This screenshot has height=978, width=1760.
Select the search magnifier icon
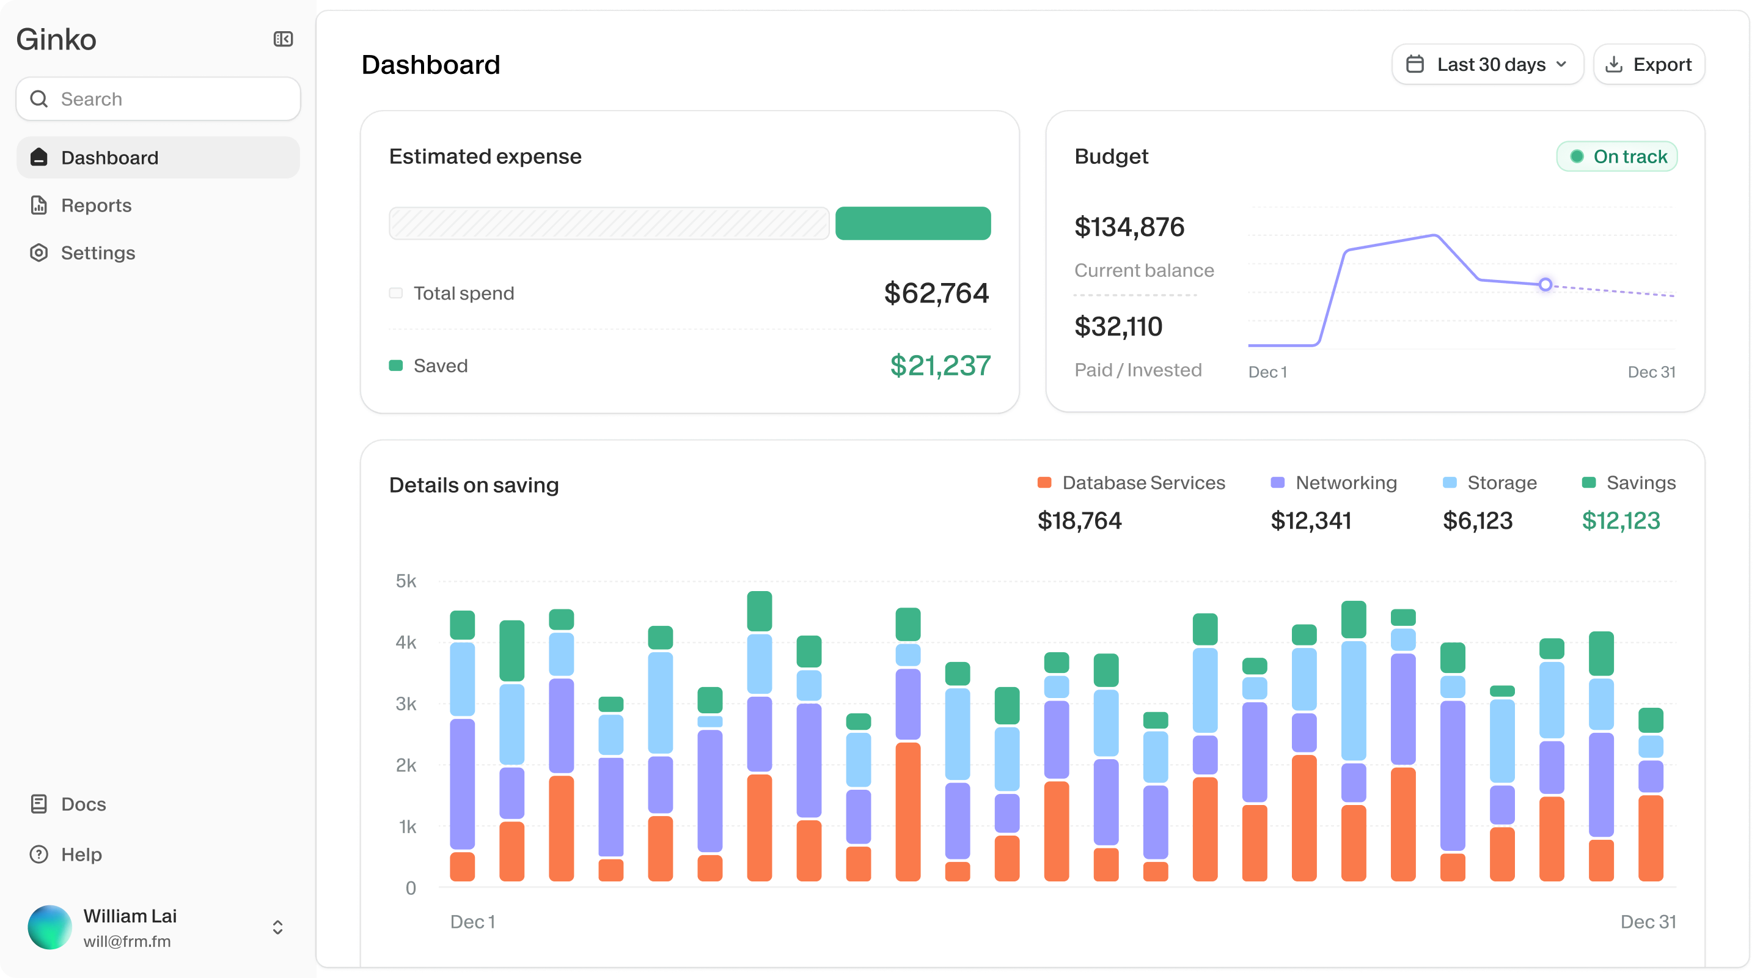pos(39,98)
